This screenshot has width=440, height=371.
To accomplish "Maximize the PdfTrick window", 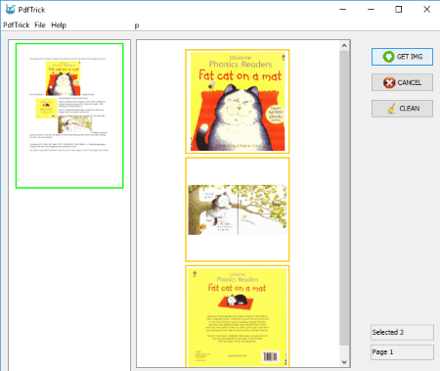I will tap(398, 10).
